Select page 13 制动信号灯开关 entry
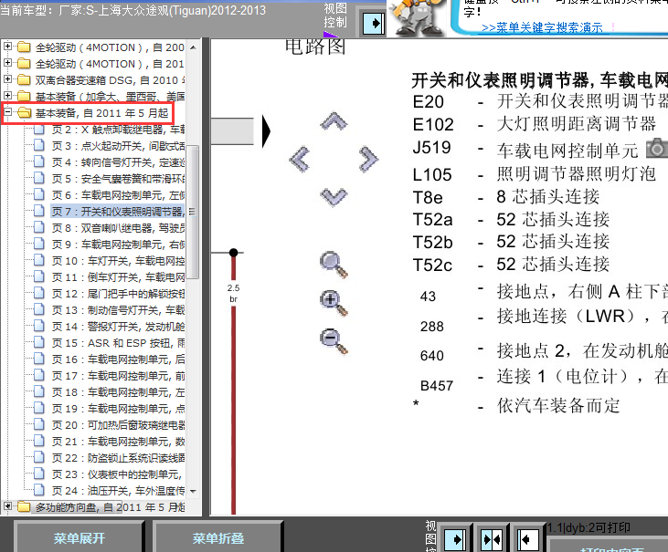Screen dimensions: 668x552 click(x=117, y=310)
